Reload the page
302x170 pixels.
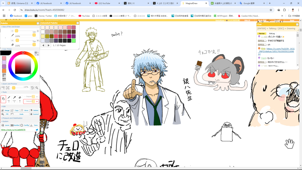click(x=15, y=10)
